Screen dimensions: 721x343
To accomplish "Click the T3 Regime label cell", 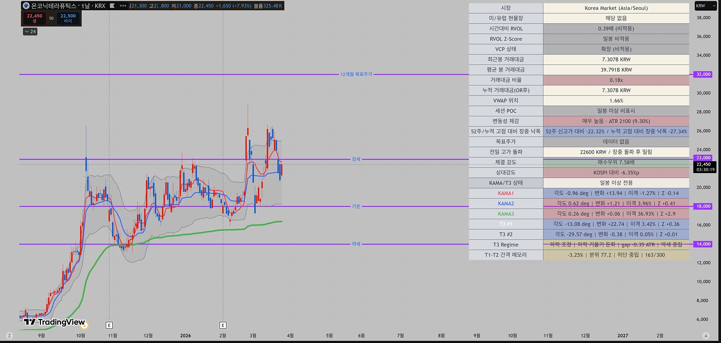I will tap(506, 245).
